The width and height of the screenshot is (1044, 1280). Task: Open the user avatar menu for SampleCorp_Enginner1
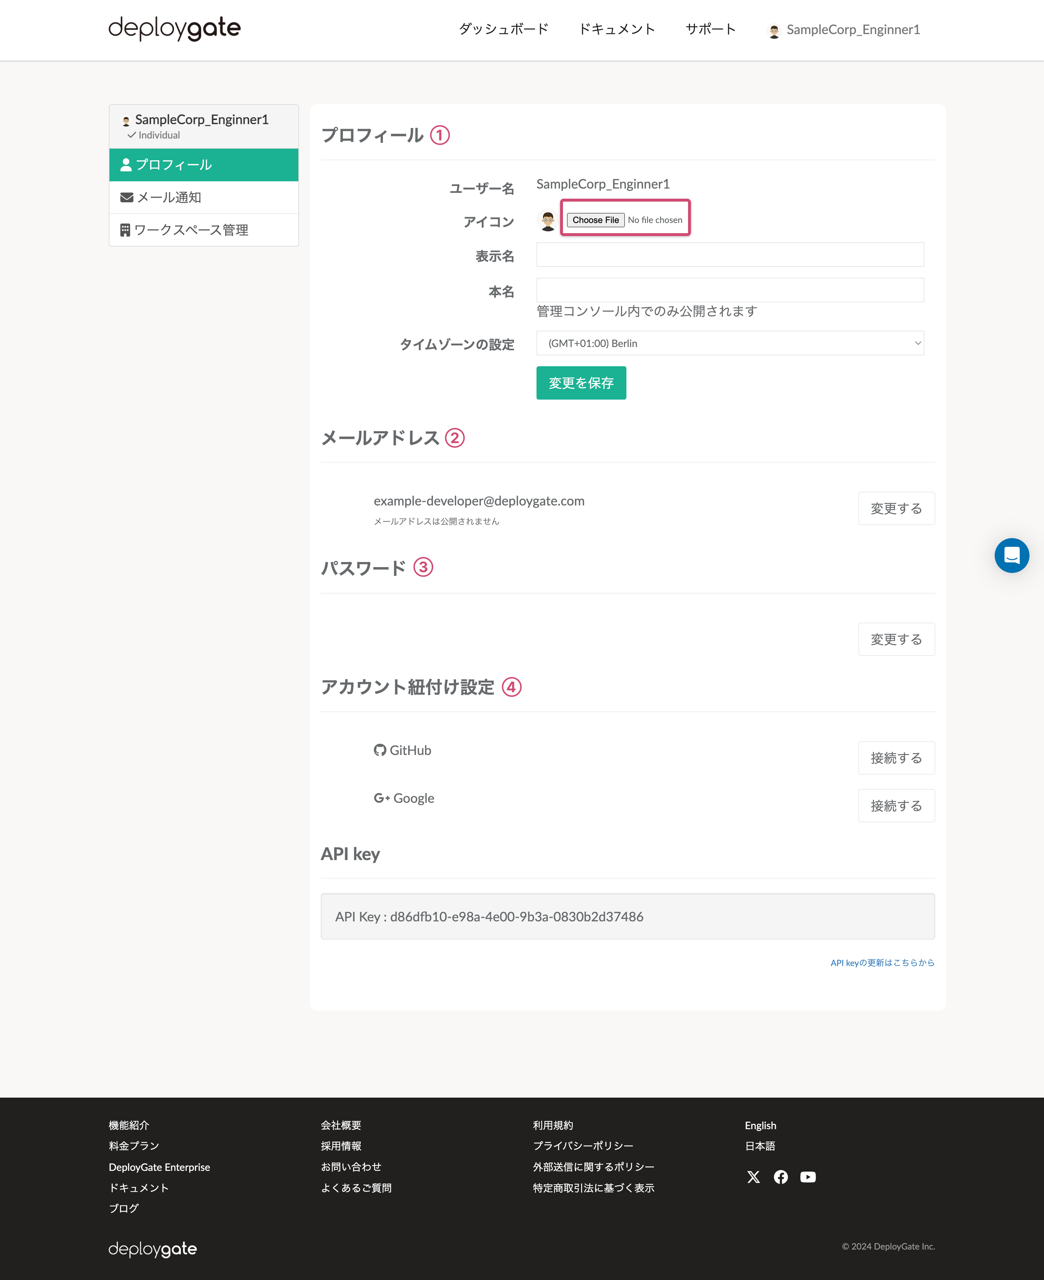pyautogui.click(x=844, y=29)
